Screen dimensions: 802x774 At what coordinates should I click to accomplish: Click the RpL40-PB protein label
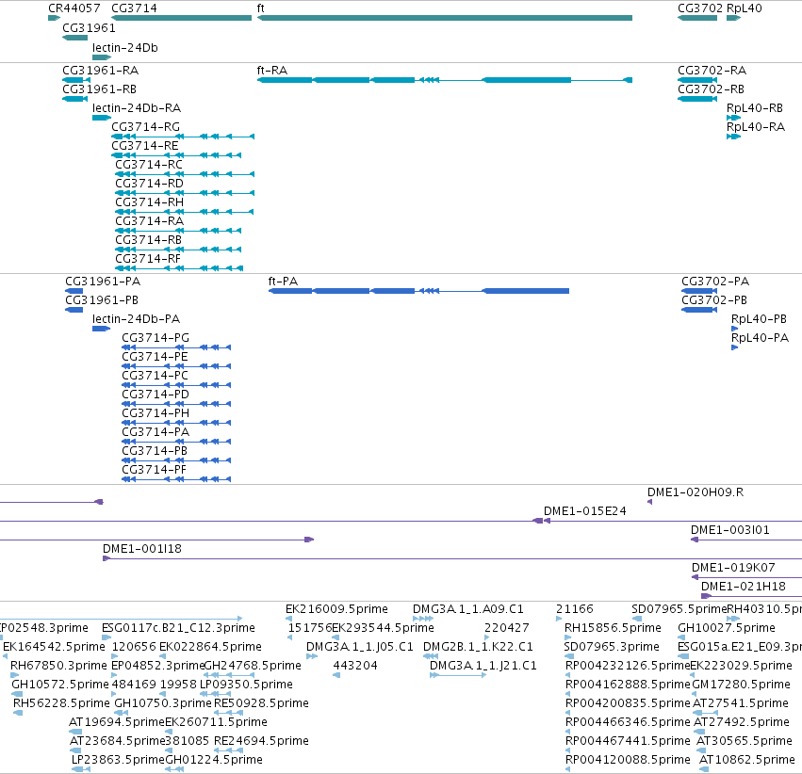759,319
